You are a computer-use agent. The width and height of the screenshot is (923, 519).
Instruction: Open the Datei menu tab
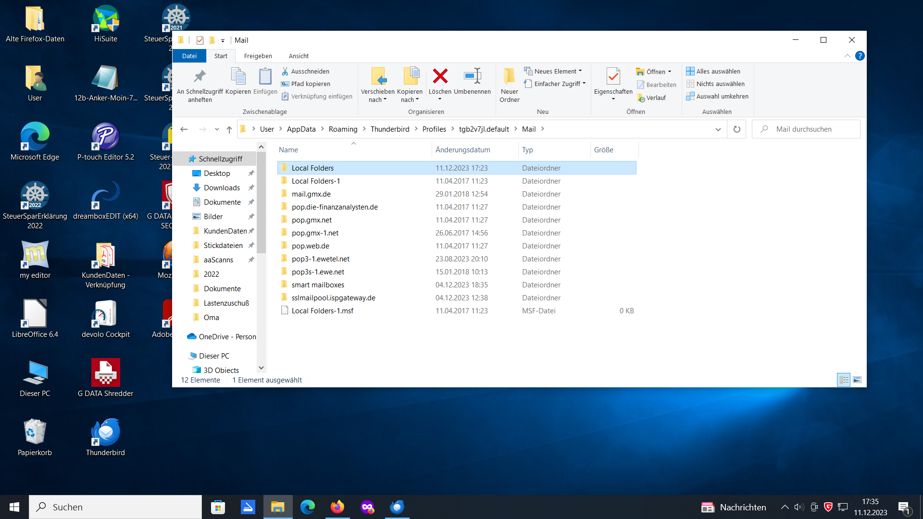tap(189, 56)
